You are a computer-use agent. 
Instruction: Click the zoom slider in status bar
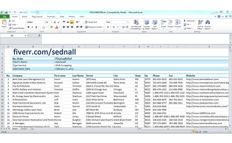point(220,132)
